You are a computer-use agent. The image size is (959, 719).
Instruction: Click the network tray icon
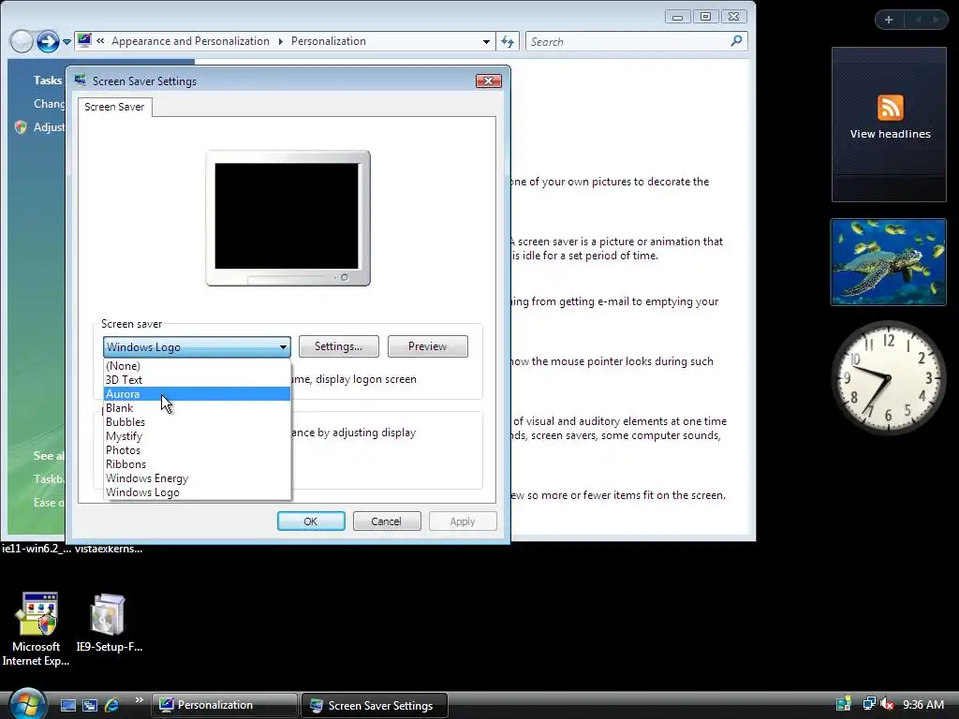868,704
